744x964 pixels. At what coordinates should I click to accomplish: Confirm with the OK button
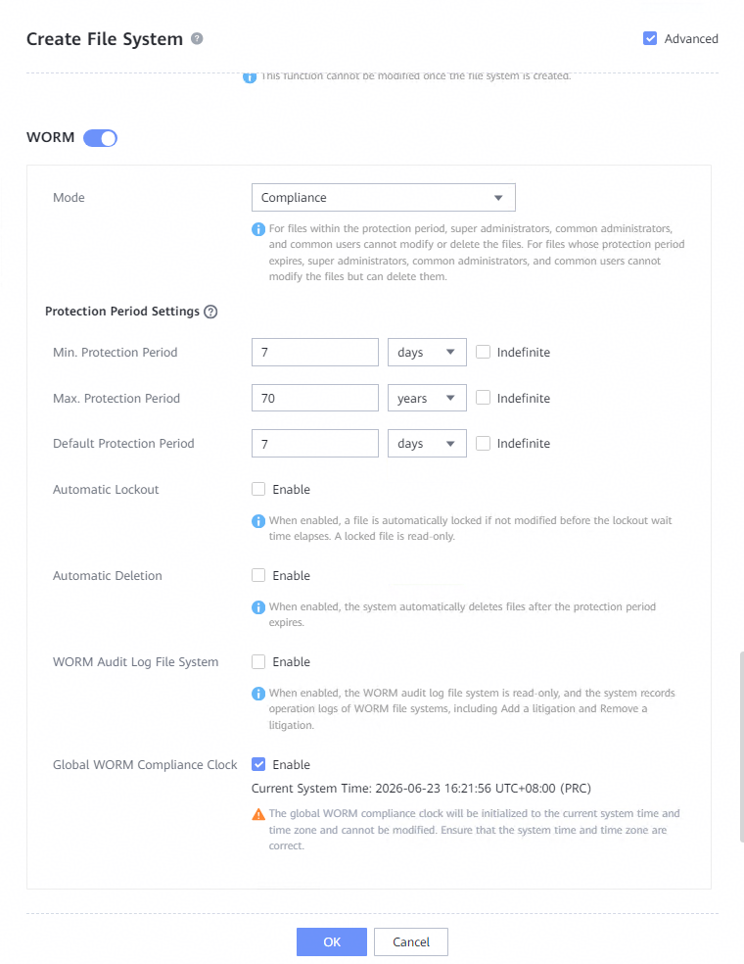coord(332,941)
